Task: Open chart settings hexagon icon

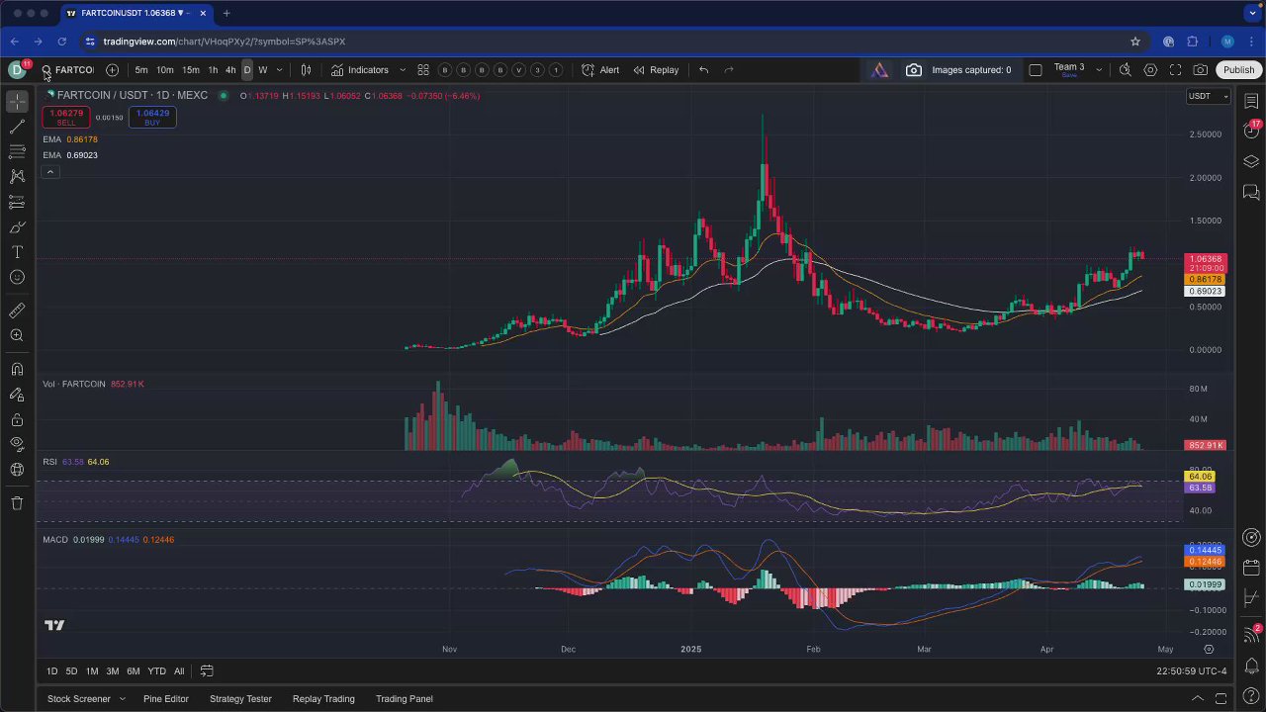Action: (1150, 70)
